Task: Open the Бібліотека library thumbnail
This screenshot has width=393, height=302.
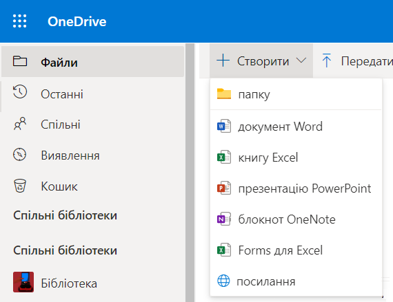Action: (x=23, y=282)
